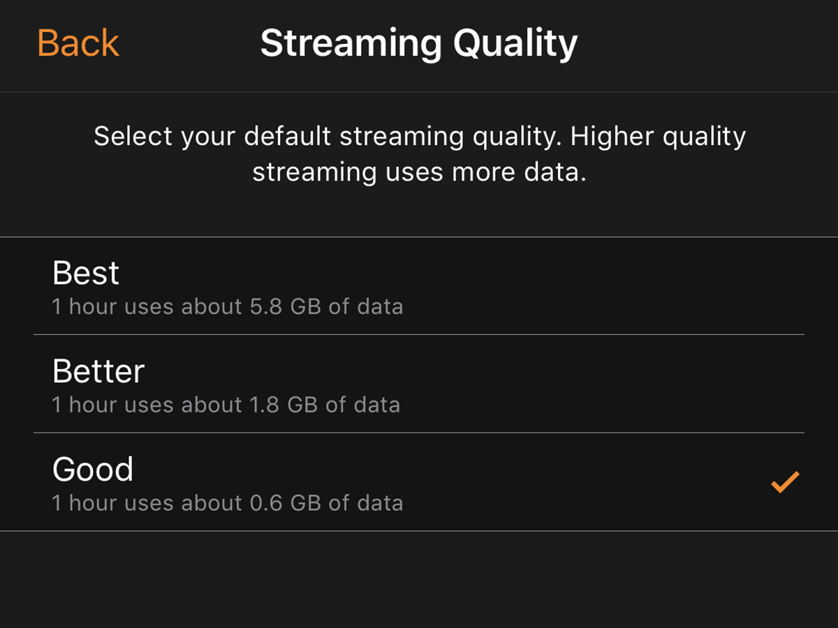Tap below Good in the empty list area
The width and height of the screenshot is (838, 628).
coord(419,579)
